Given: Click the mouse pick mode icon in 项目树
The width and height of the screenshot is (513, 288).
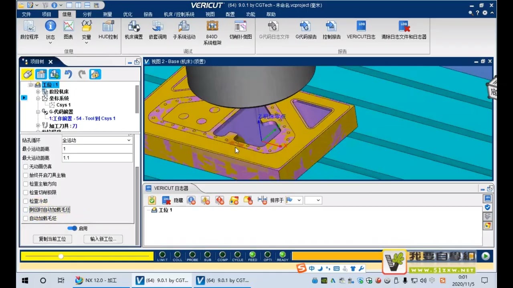Looking at the screenshot, I should click(27, 74).
